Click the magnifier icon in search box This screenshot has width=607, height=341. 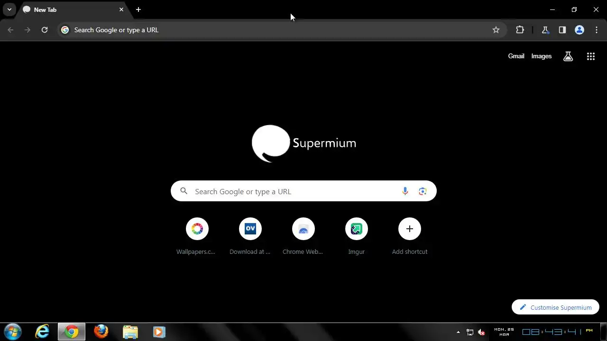184,191
